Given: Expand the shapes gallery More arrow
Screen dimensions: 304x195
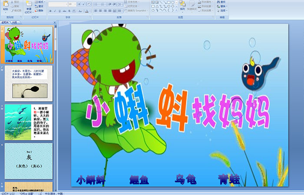Looking at the screenshot, I should coord(176,10).
